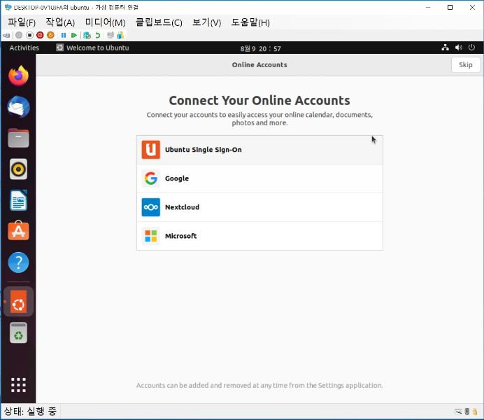The image size is (484, 420).
Task: Click the Welcome to Ubuntu dock icon
Action: click(18, 302)
